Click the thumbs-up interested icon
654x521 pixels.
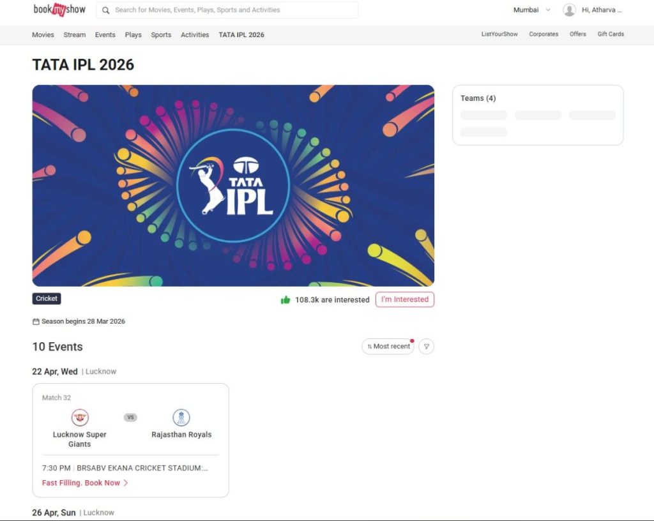(285, 299)
